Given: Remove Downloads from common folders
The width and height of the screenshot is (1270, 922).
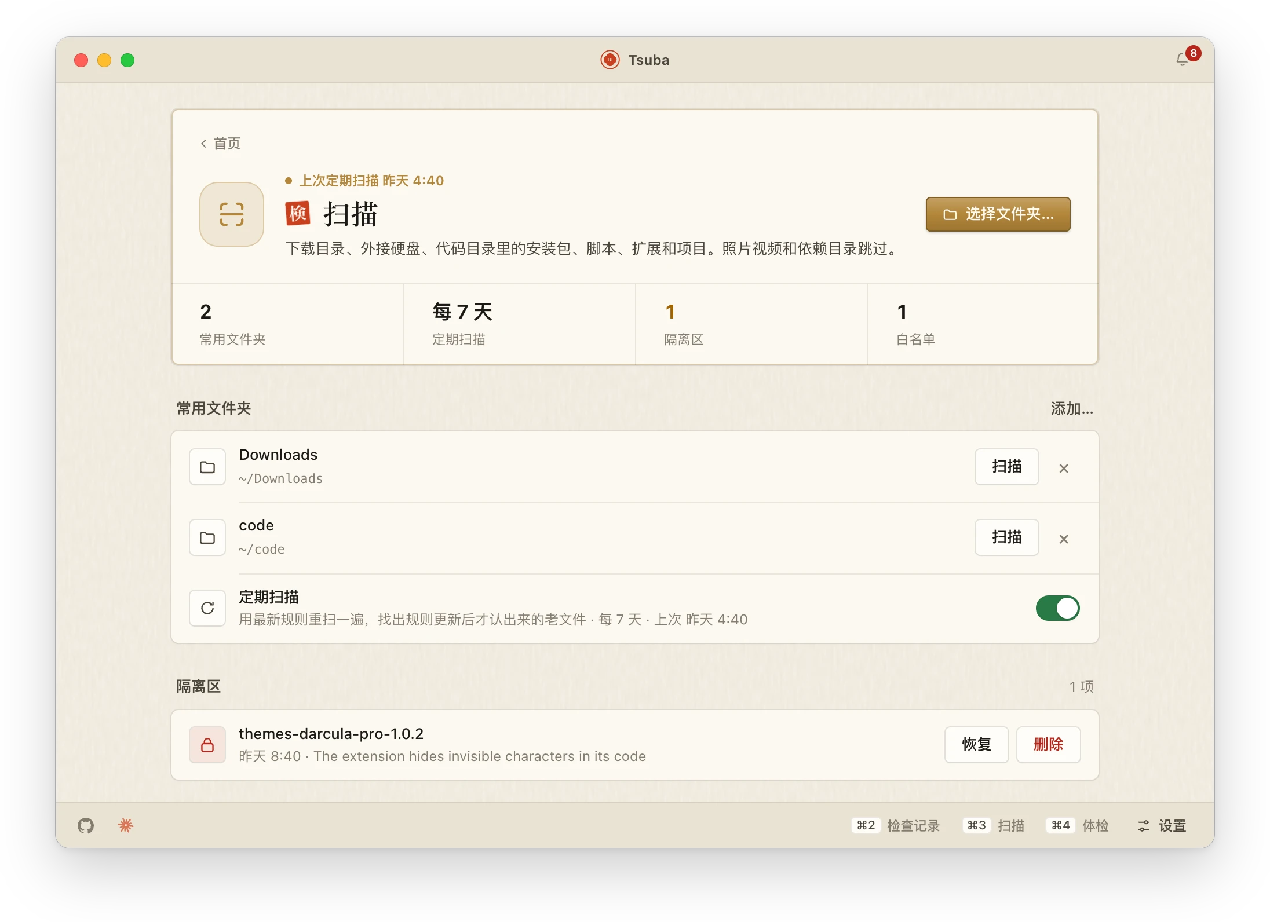Looking at the screenshot, I should click(1064, 468).
